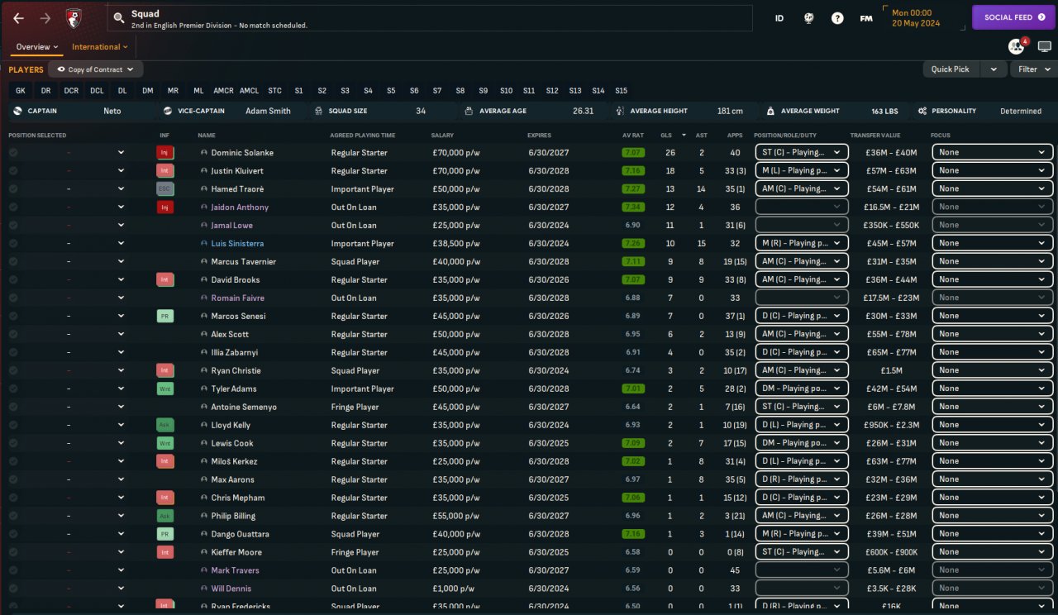
Task: Click the FM logo menu
Action: (x=865, y=18)
